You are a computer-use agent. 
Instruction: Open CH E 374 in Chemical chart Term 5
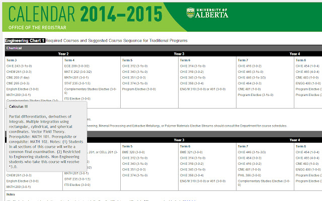point(135,83)
